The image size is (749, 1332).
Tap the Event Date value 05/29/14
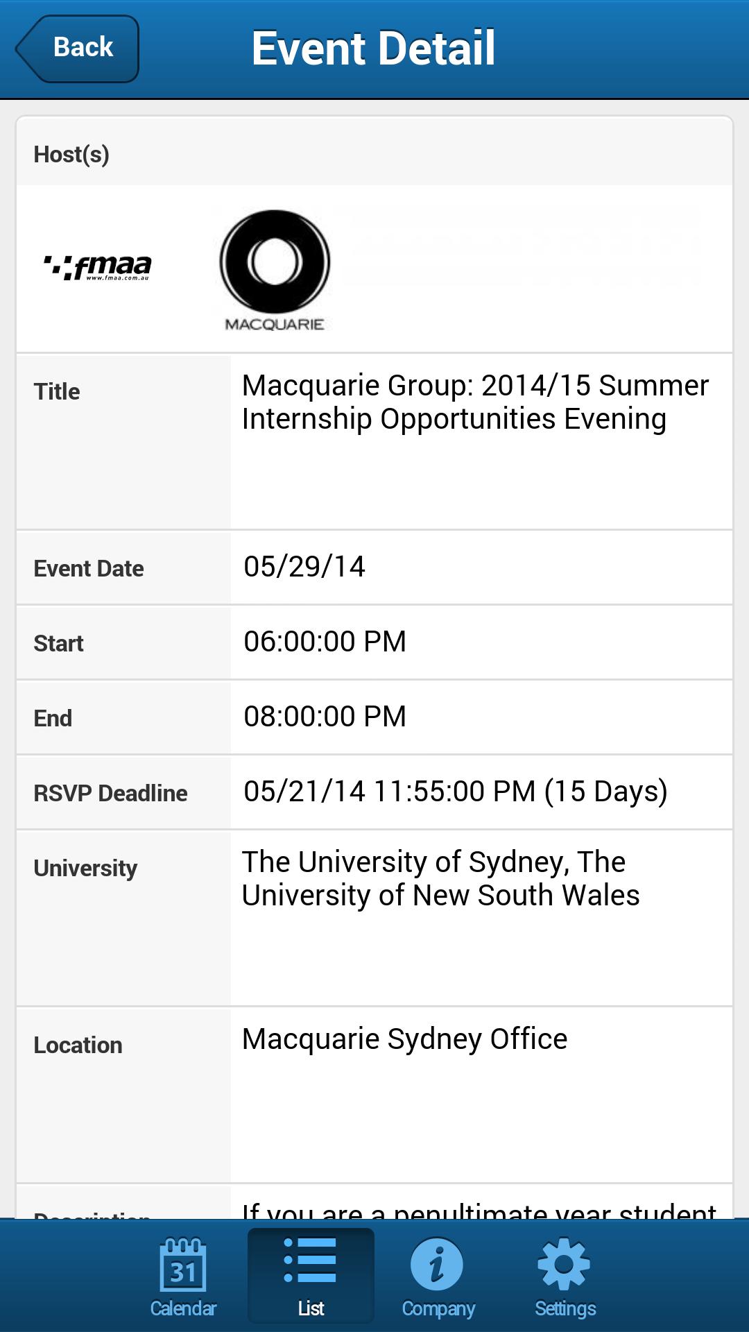pos(304,567)
